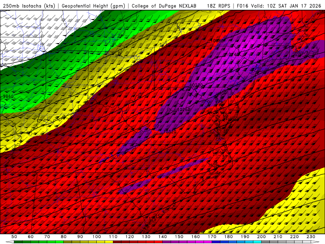325x244 pixels.
Task: Click the 180 value on the color scale
Action: (228, 237)
